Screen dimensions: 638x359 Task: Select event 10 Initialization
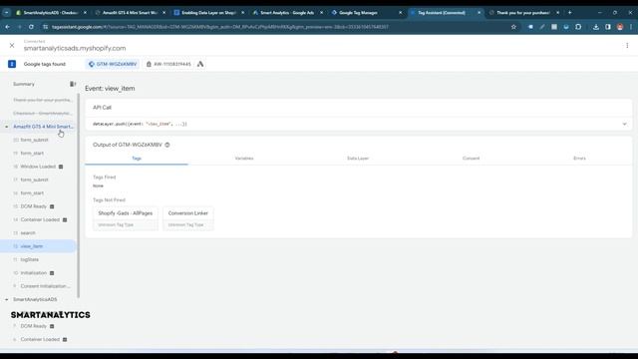(33, 272)
